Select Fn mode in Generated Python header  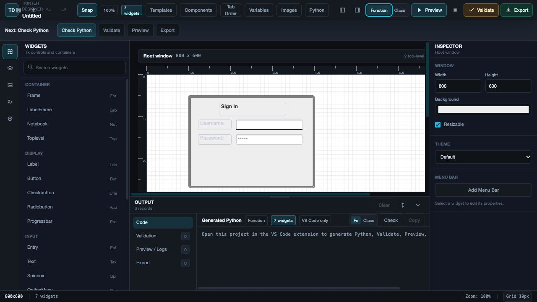click(x=356, y=220)
